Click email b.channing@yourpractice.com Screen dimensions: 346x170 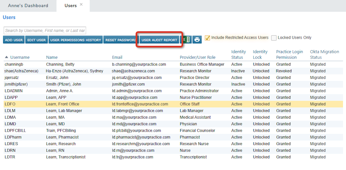pos(139,64)
